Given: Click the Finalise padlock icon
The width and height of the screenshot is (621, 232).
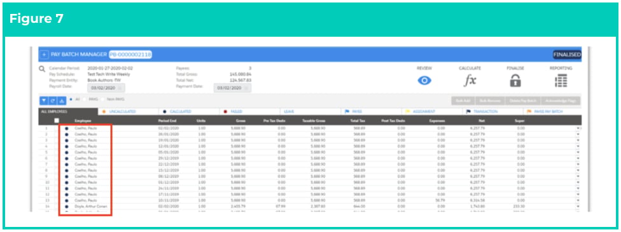Looking at the screenshot, I should pyautogui.click(x=515, y=81).
